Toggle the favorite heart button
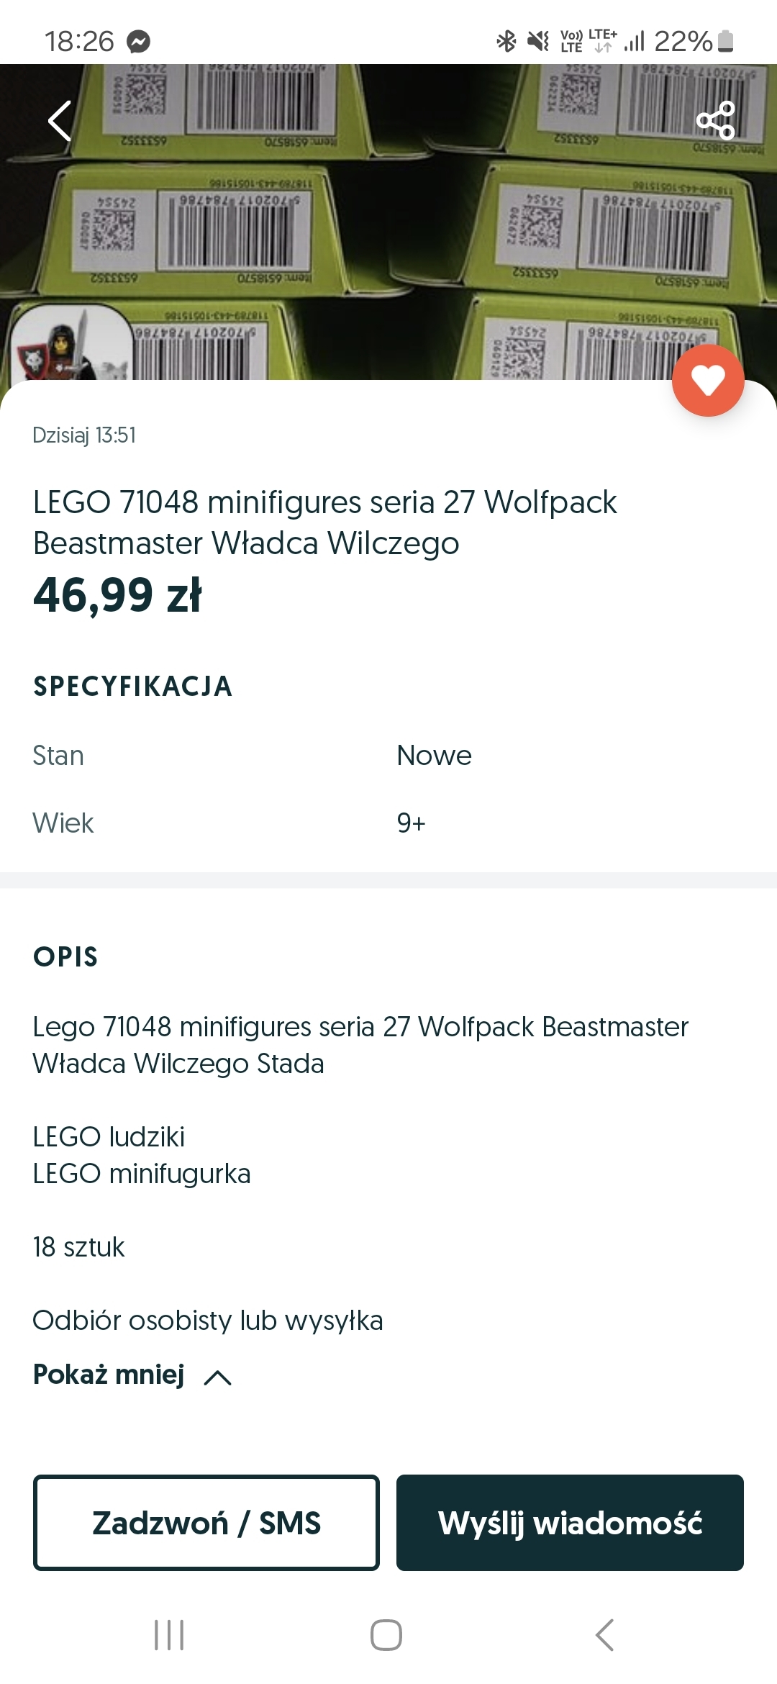777x1684 pixels. click(x=708, y=381)
